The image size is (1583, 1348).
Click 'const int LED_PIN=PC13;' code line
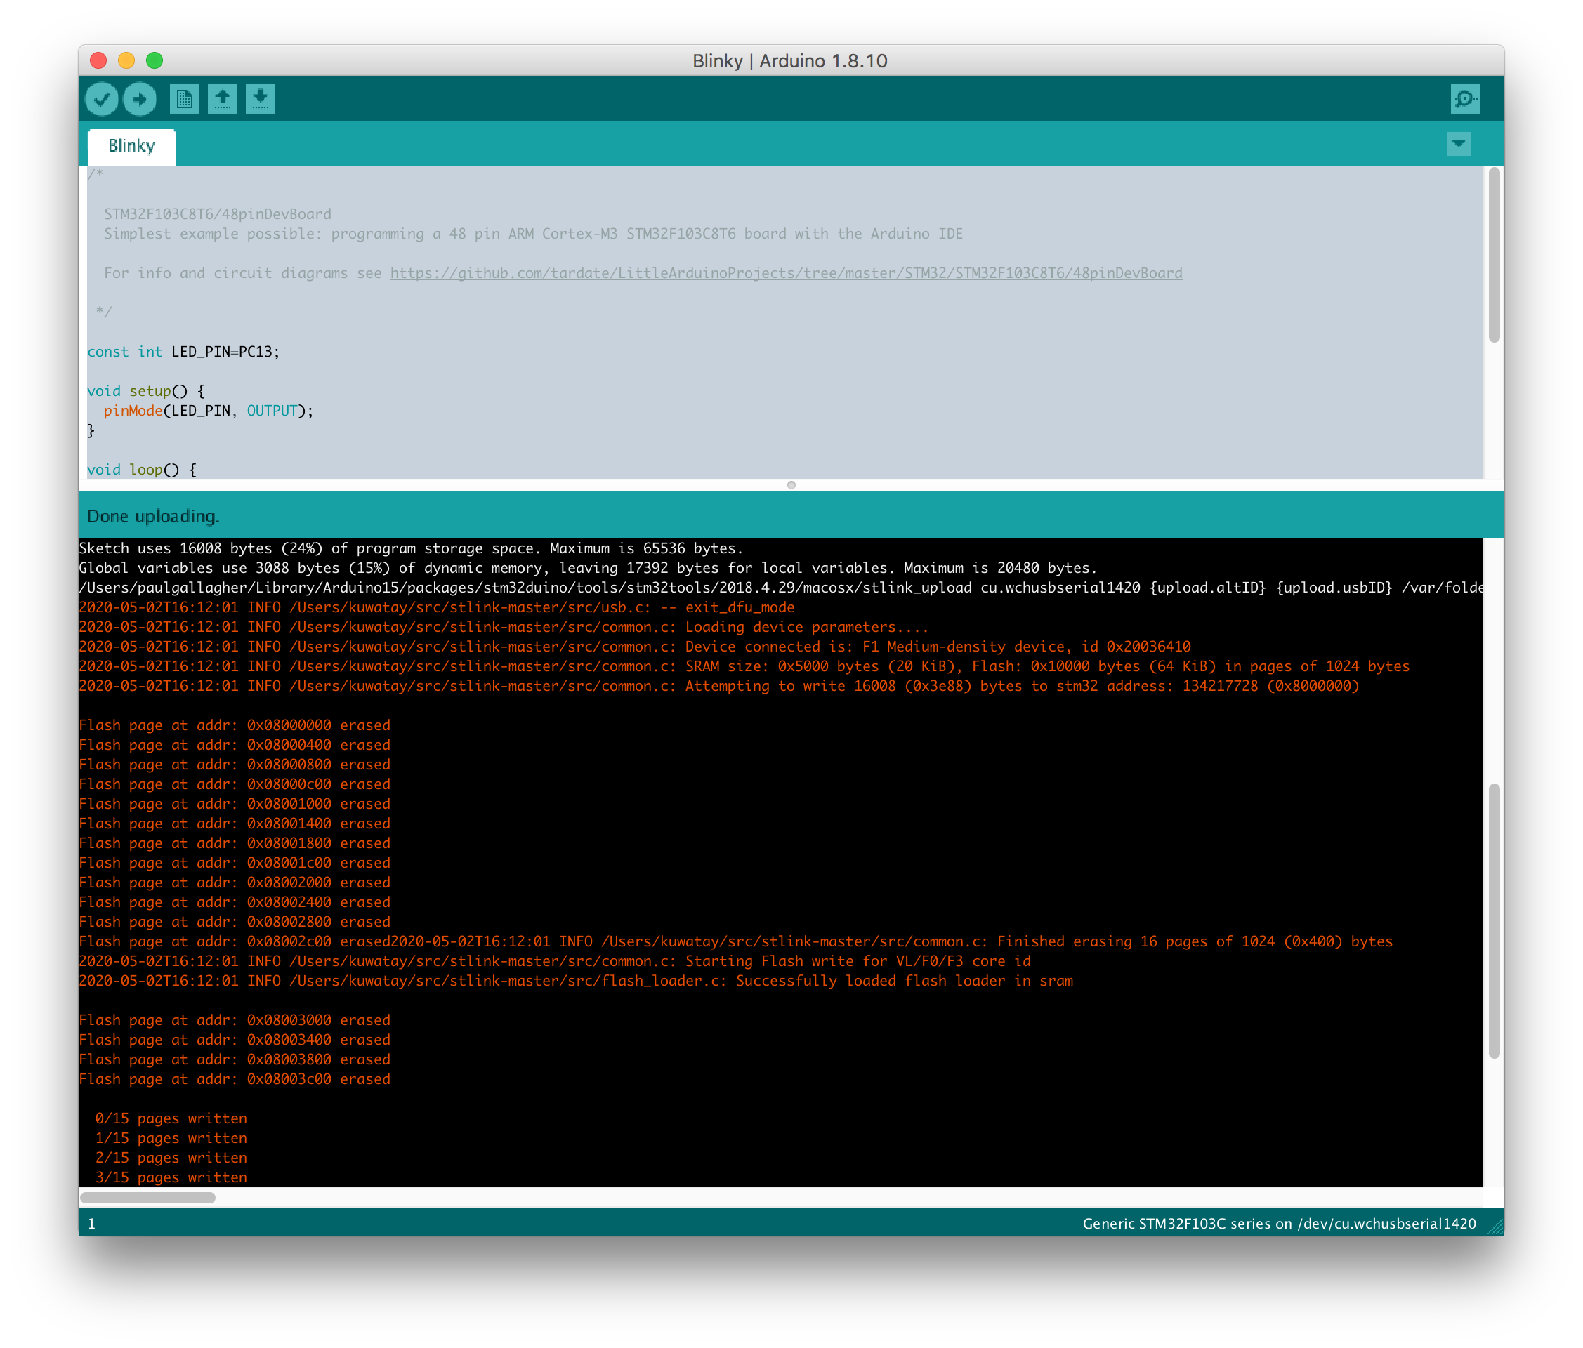tap(183, 352)
